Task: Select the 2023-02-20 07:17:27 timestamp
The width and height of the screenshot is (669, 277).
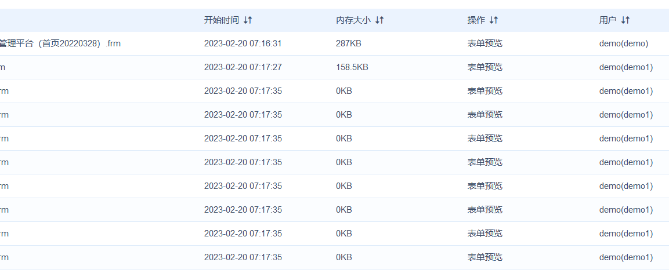Action: [x=243, y=67]
